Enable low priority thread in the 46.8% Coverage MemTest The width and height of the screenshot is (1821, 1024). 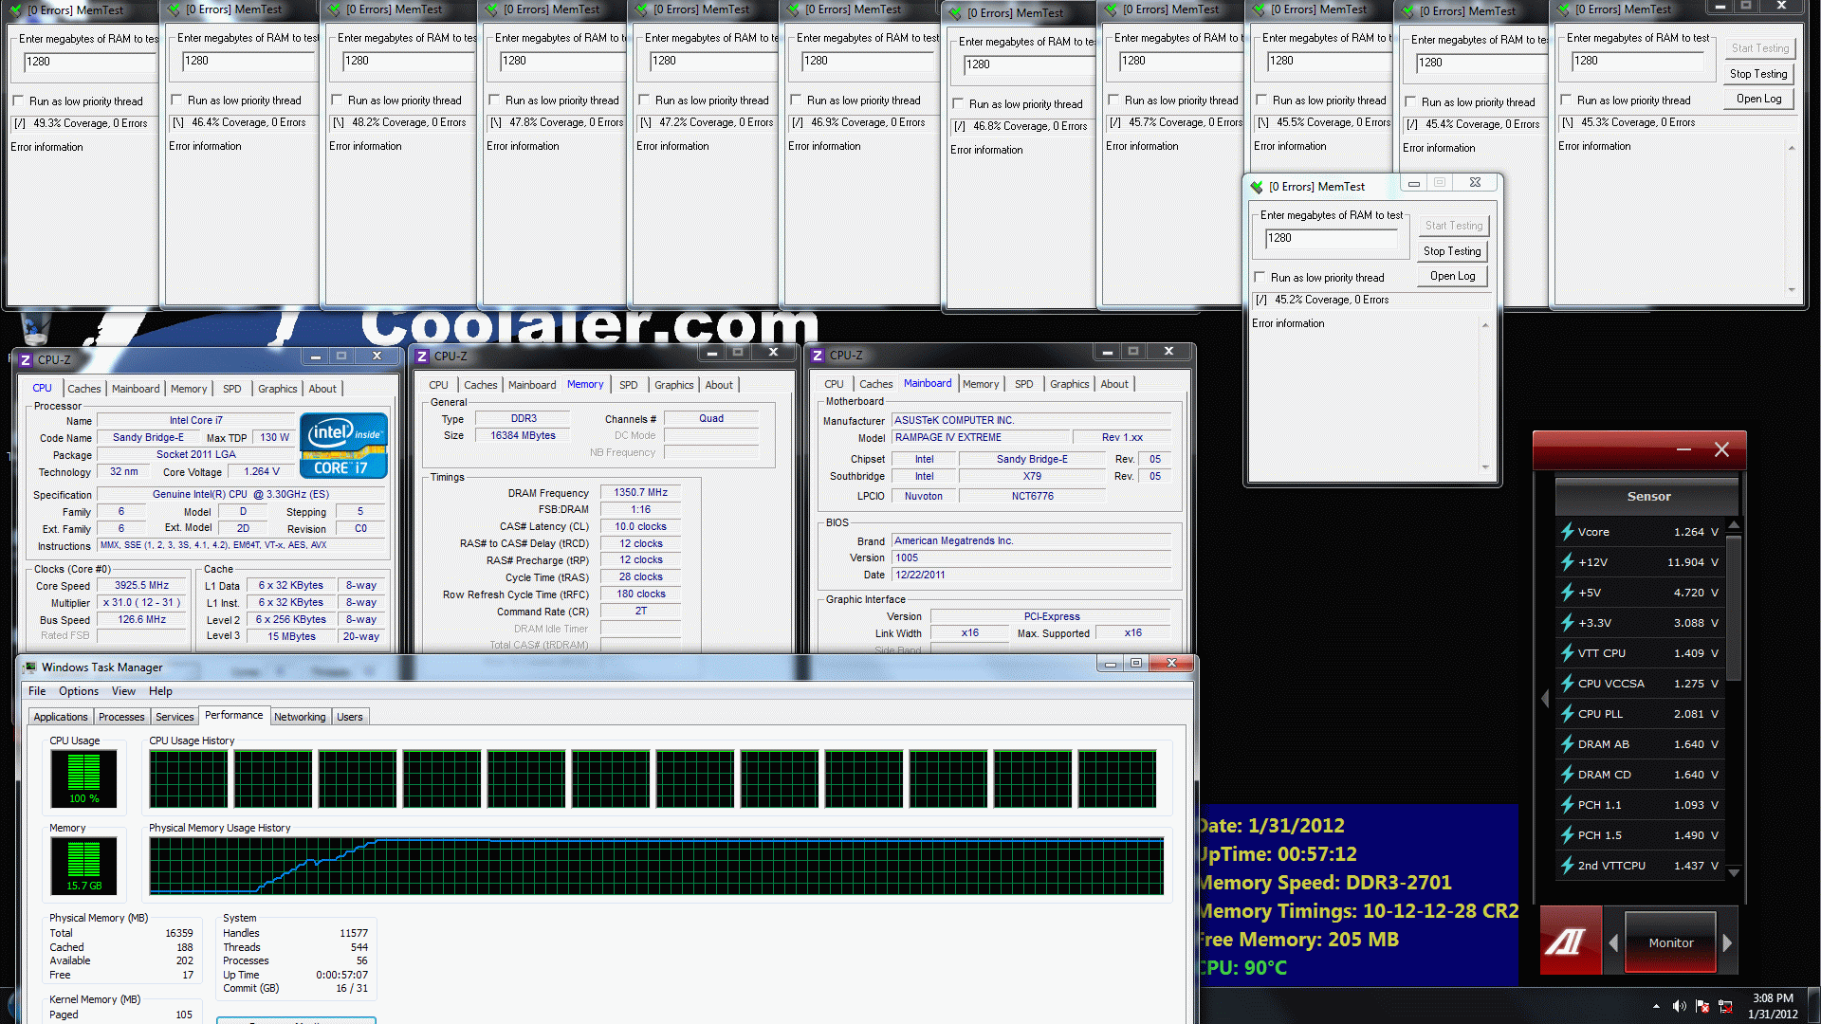click(958, 103)
